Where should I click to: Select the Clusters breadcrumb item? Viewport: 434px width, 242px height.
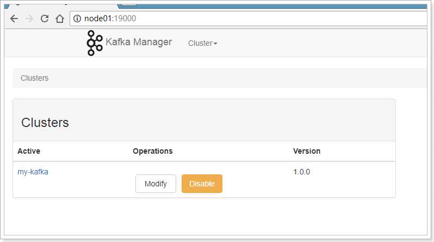tap(34, 78)
